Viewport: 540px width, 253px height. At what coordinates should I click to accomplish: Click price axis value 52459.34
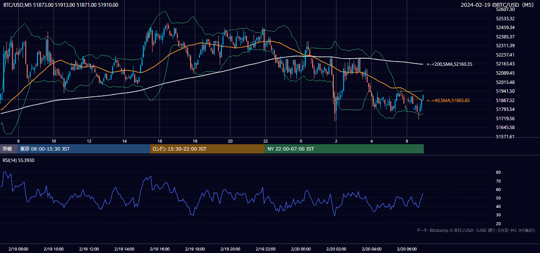click(505, 27)
